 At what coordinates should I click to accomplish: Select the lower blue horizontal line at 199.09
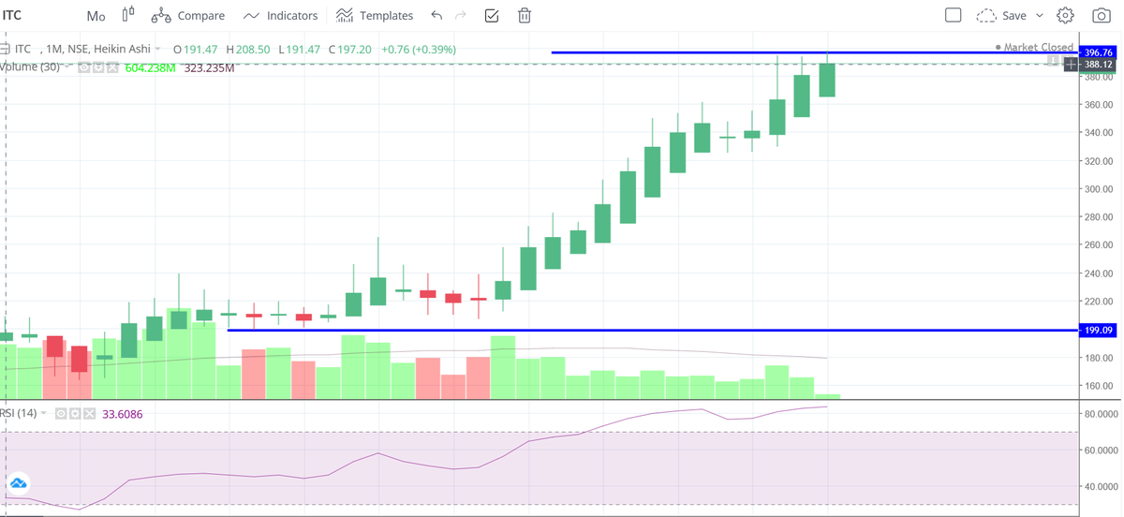(x=653, y=330)
